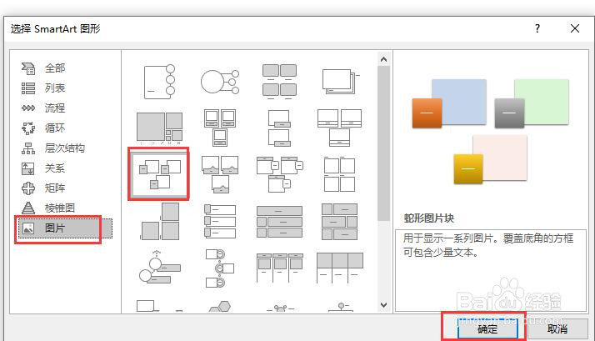Screen dimensions: 595x341
Task: Select three pictures with caption strips below layout
Action: (340, 128)
